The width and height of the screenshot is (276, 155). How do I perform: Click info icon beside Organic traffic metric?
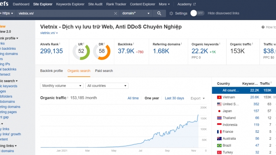253,44
